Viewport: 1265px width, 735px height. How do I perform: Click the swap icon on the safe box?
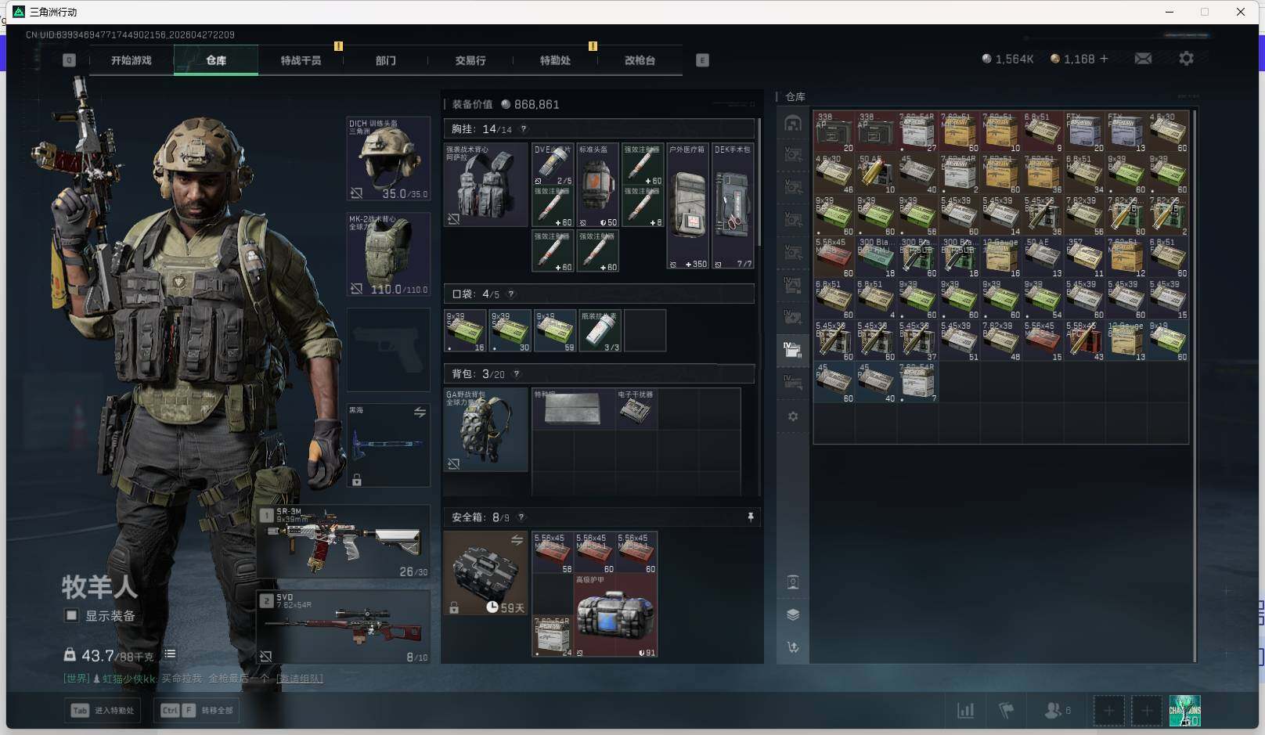point(517,540)
